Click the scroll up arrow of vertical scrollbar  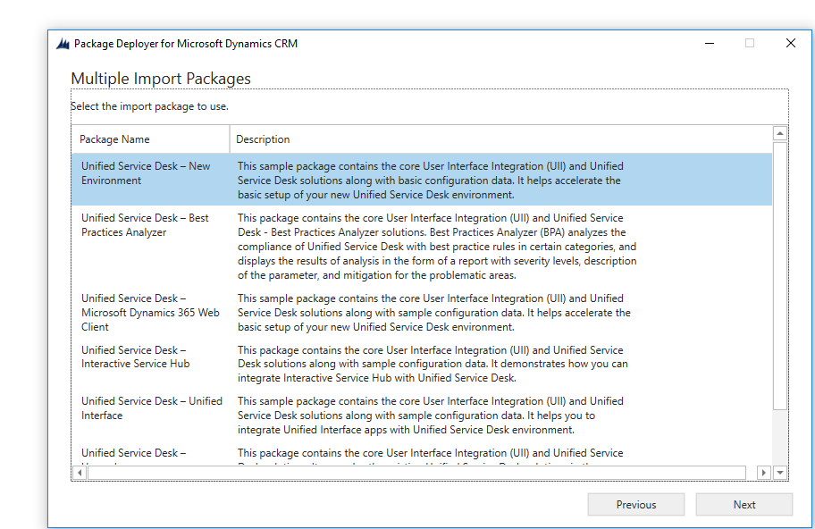(x=779, y=133)
